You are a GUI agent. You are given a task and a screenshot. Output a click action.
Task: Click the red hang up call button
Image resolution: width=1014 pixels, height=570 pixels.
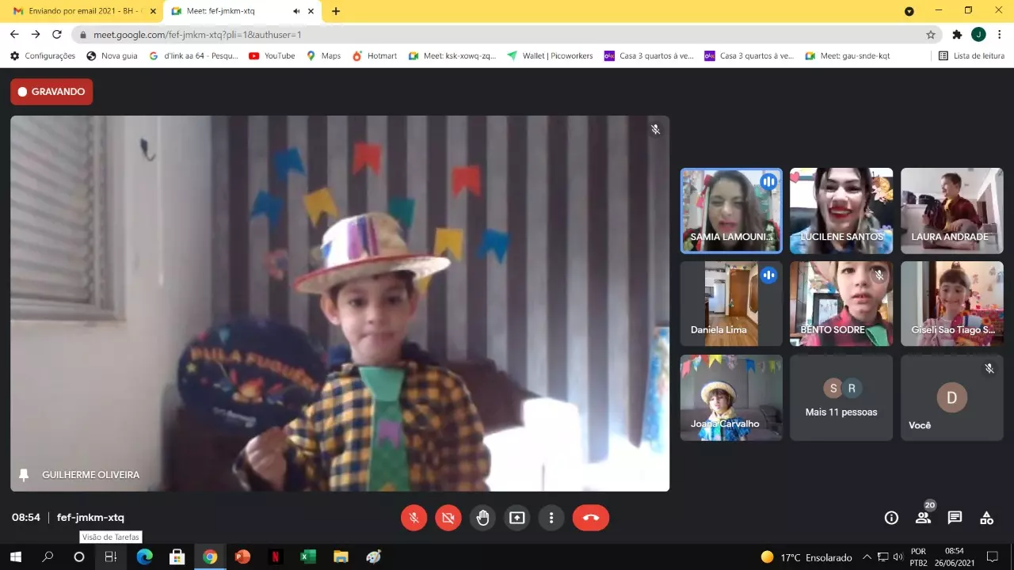click(590, 518)
